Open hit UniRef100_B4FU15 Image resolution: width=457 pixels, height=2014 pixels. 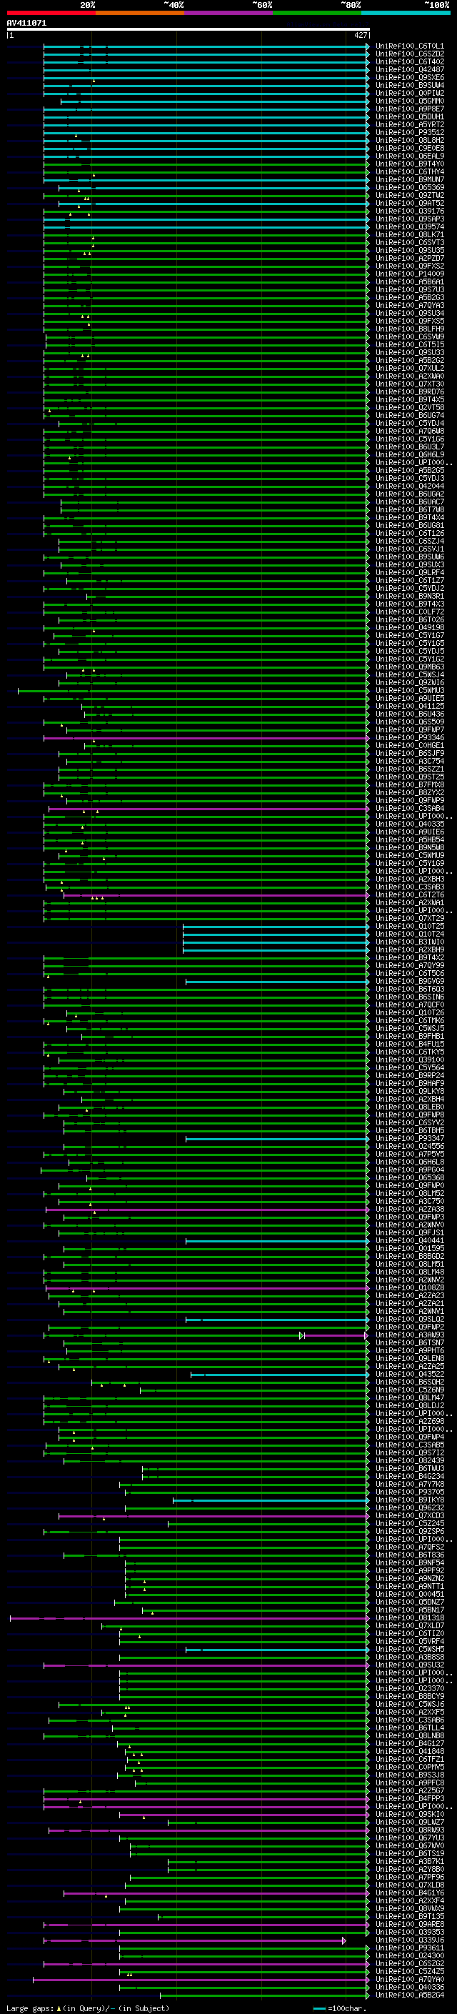coord(409,1044)
